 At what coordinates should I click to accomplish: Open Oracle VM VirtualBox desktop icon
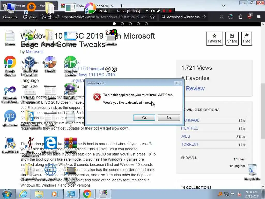tap(30, 66)
